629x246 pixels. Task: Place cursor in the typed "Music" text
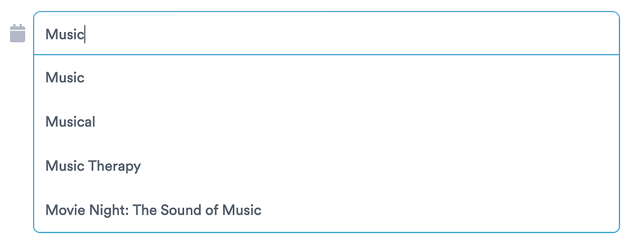64,34
